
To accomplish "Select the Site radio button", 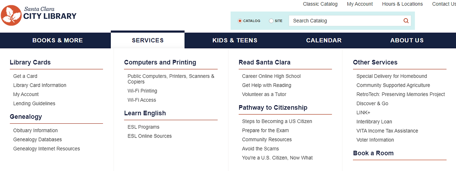I will (x=271, y=21).
